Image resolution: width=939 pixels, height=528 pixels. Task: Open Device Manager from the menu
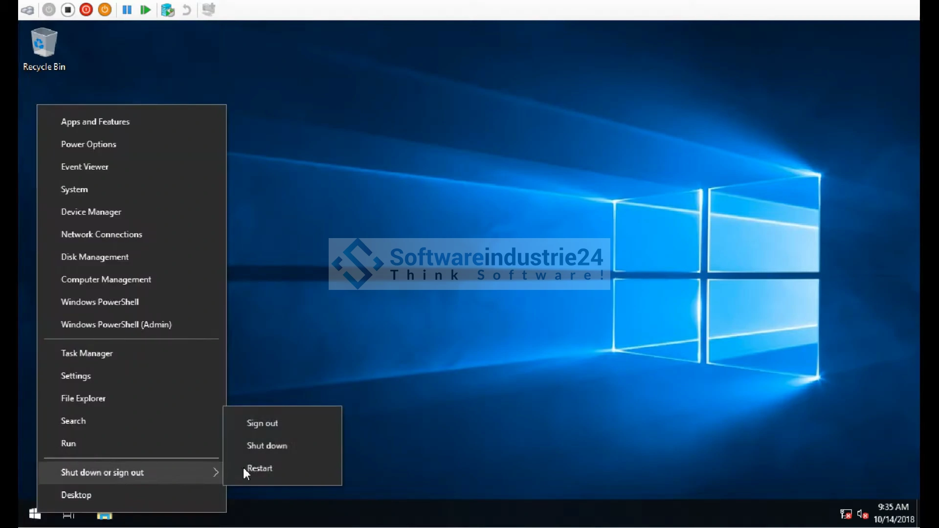(91, 212)
